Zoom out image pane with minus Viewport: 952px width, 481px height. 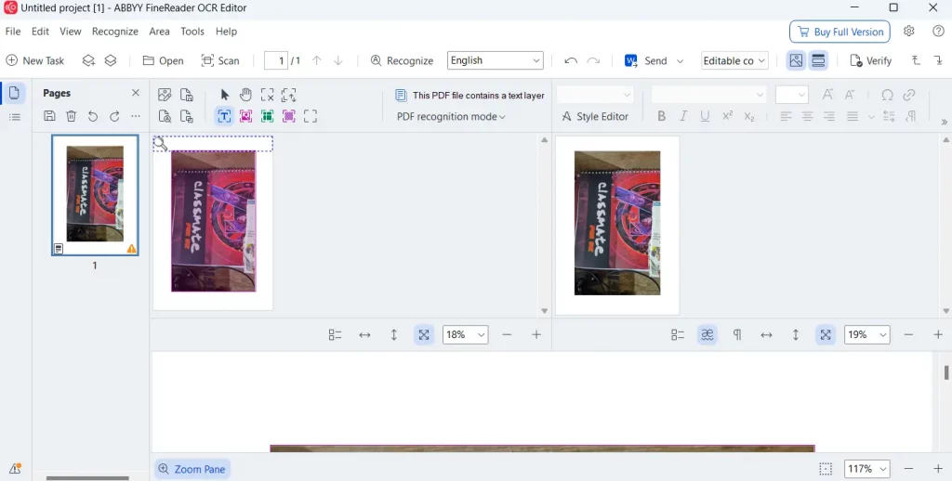[507, 335]
